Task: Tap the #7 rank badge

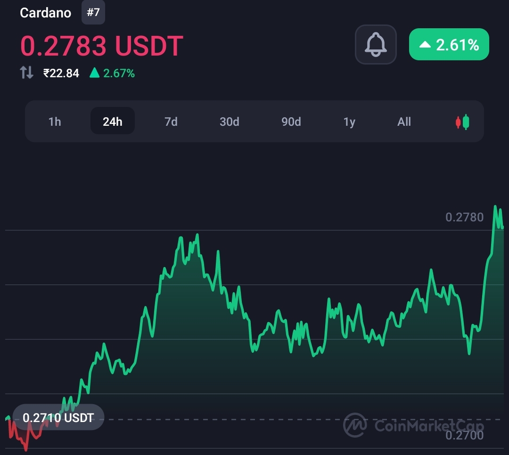Action: 93,12
